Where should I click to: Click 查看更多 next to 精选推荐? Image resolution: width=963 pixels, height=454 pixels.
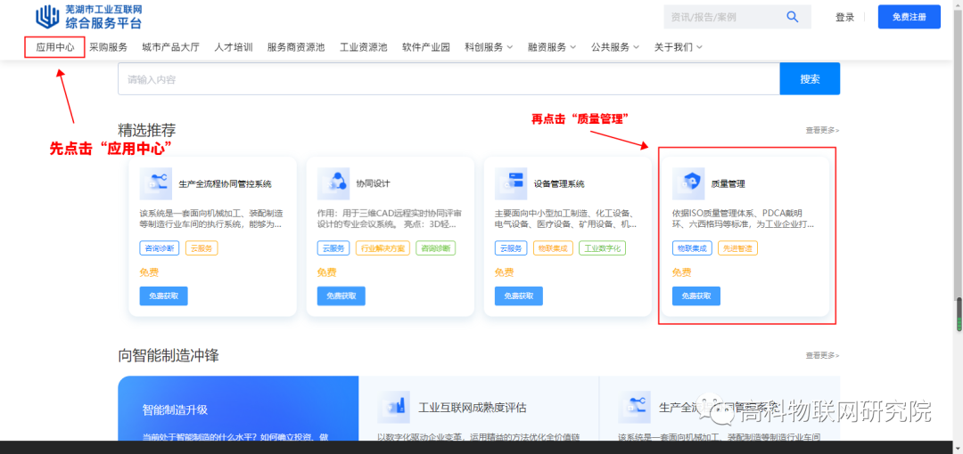822,130
